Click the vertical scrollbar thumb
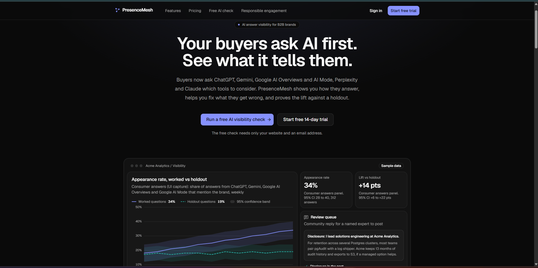Image resolution: width=538 pixels, height=268 pixels. coord(536,29)
